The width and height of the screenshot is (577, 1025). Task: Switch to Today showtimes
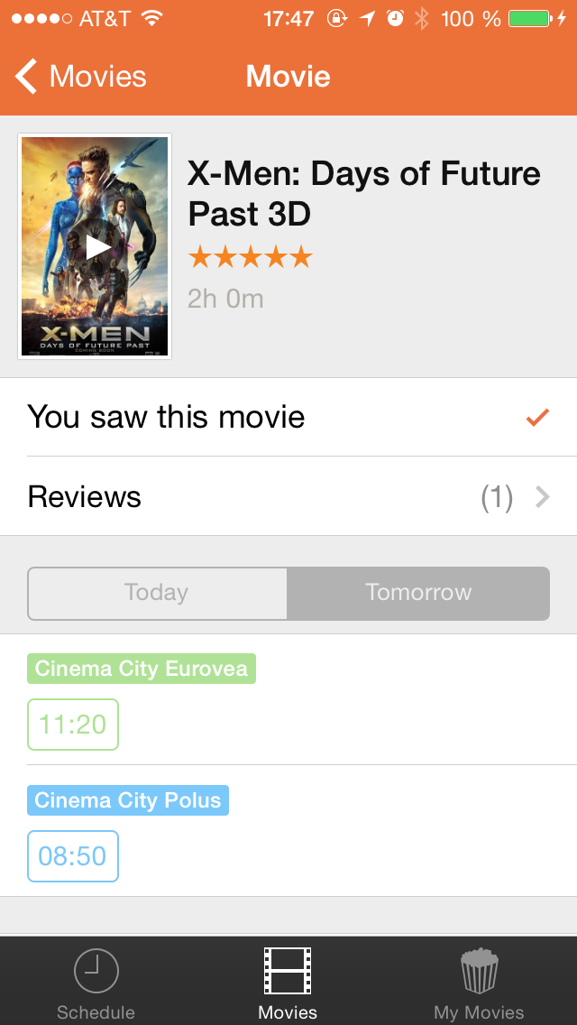(x=157, y=593)
